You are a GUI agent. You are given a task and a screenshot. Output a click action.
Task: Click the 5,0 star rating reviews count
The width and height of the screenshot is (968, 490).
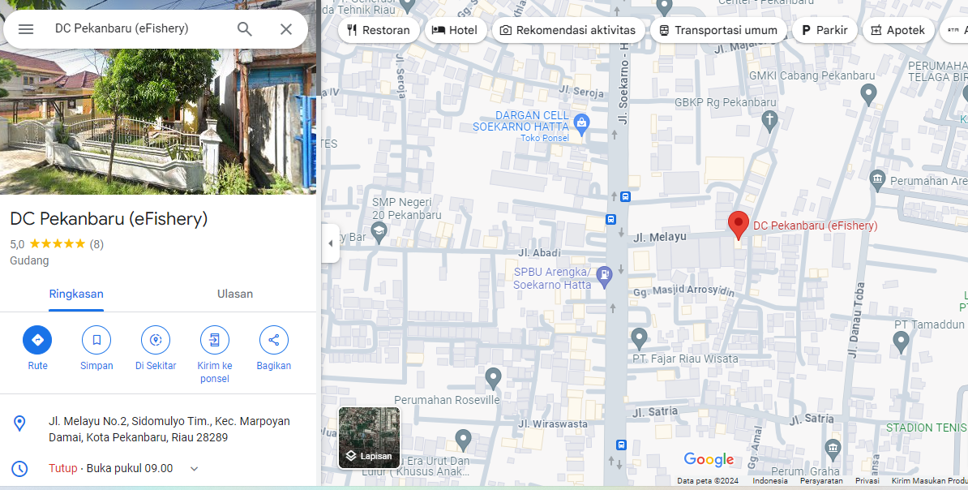click(x=96, y=244)
